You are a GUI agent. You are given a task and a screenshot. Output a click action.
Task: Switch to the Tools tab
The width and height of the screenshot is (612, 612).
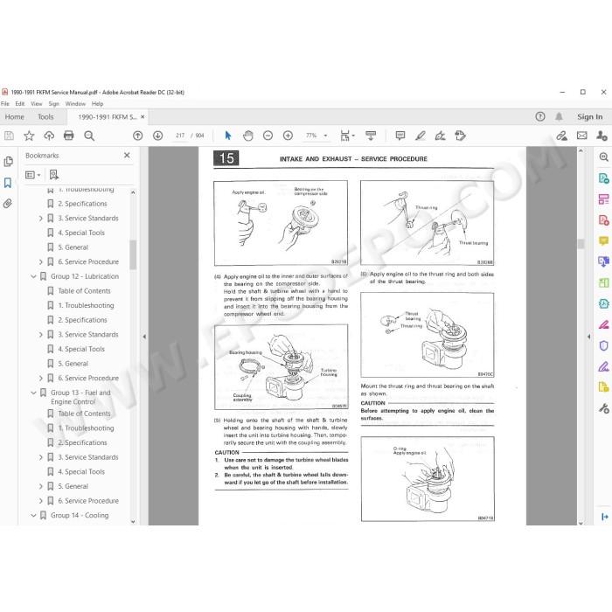point(45,116)
